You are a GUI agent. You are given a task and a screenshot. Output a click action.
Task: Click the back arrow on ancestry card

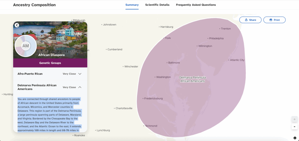(x=17, y=25)
